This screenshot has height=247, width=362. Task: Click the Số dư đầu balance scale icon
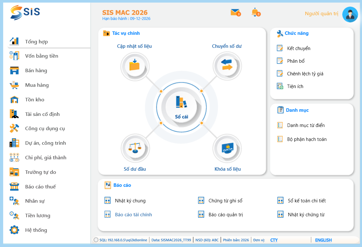pyautogui.click(x=135, y=148)
